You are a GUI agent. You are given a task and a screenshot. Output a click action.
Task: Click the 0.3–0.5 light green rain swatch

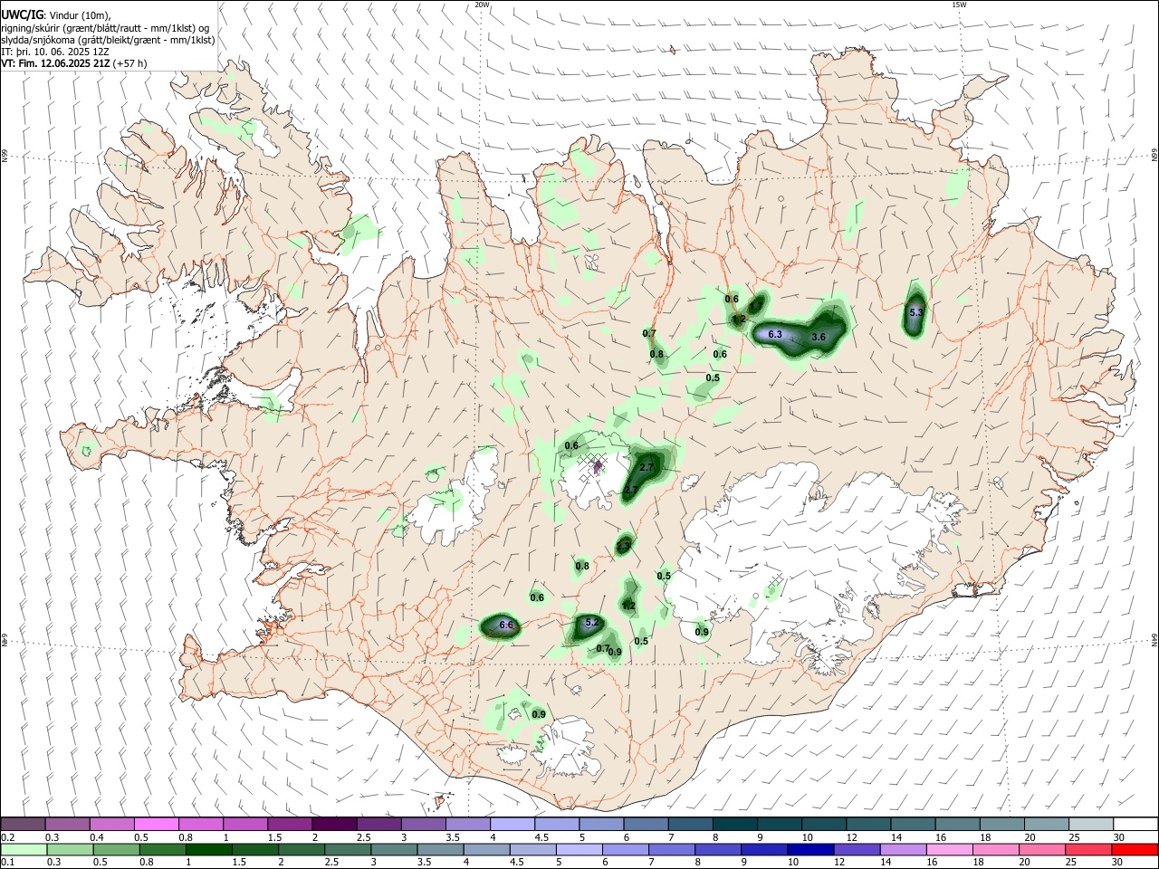71,849
